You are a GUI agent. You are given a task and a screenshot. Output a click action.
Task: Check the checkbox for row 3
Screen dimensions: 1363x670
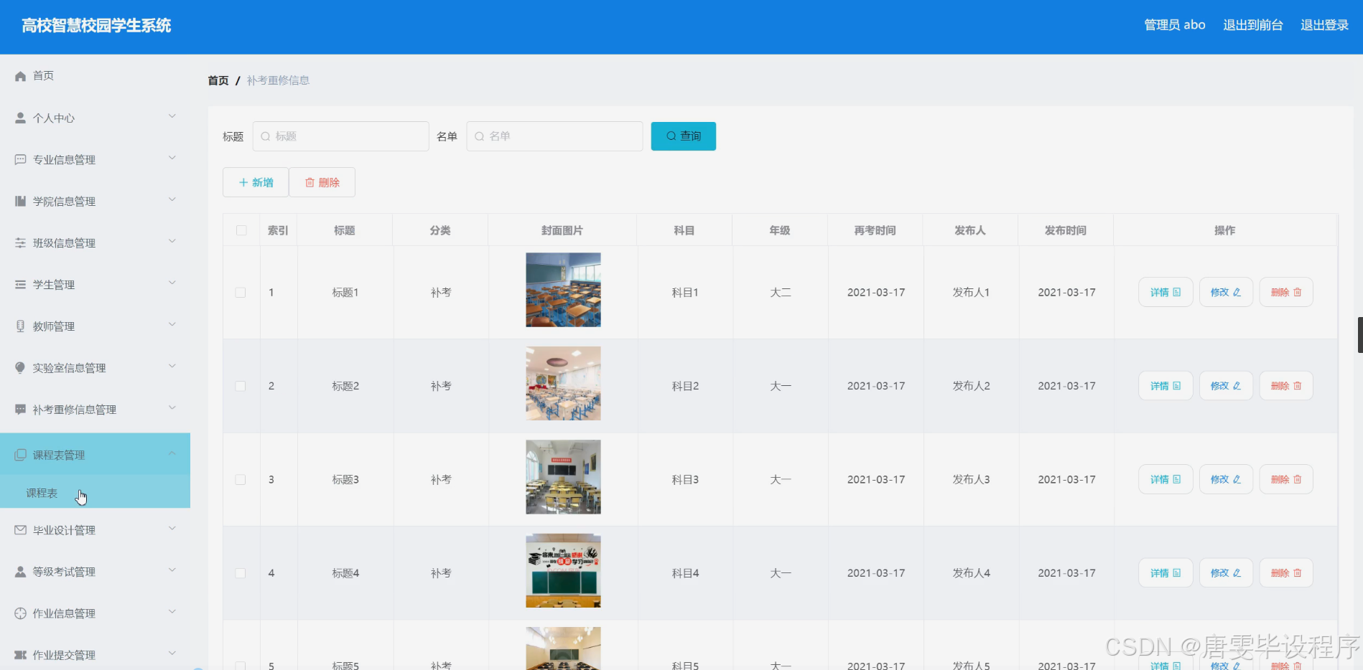click(x=241, y=479)
